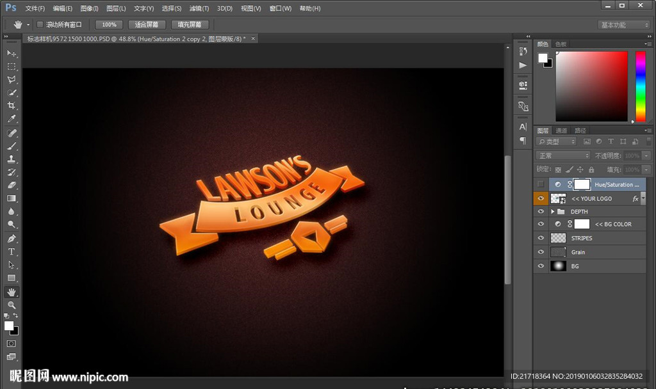Pick a color in the color field
The width and height of the screenshot is (656, 389).
pos(591,86)
